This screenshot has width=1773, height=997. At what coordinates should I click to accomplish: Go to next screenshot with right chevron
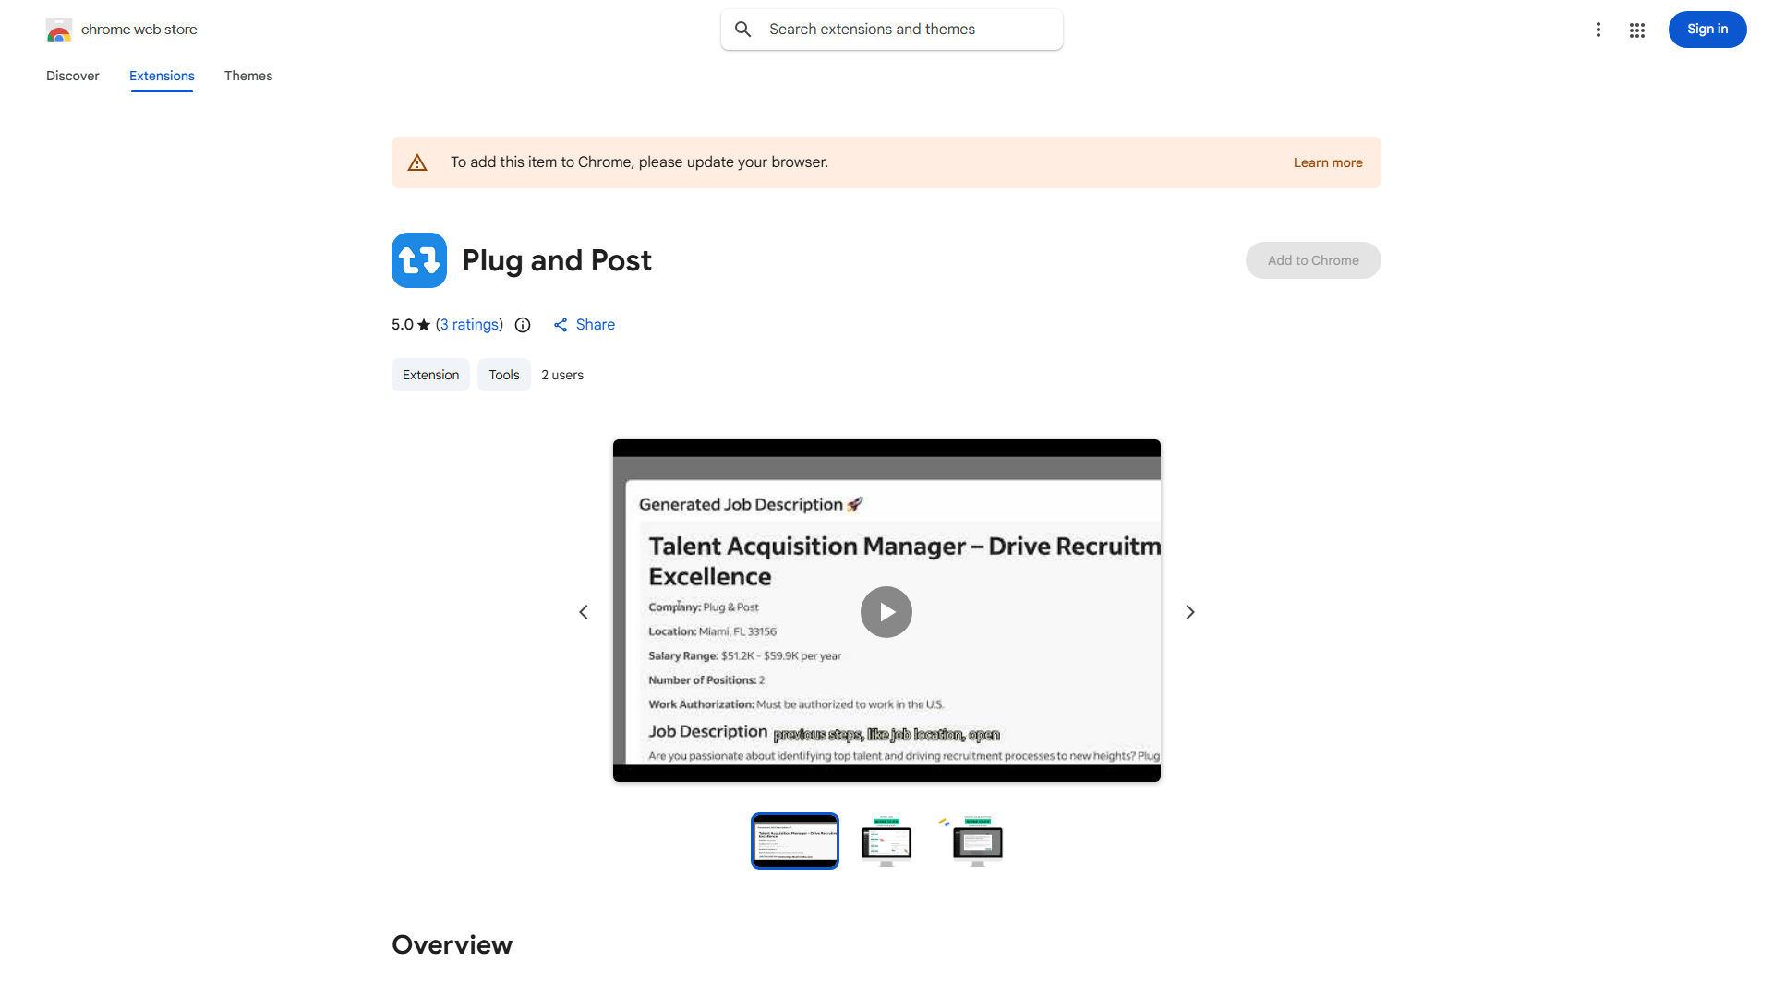[1190, 612]
